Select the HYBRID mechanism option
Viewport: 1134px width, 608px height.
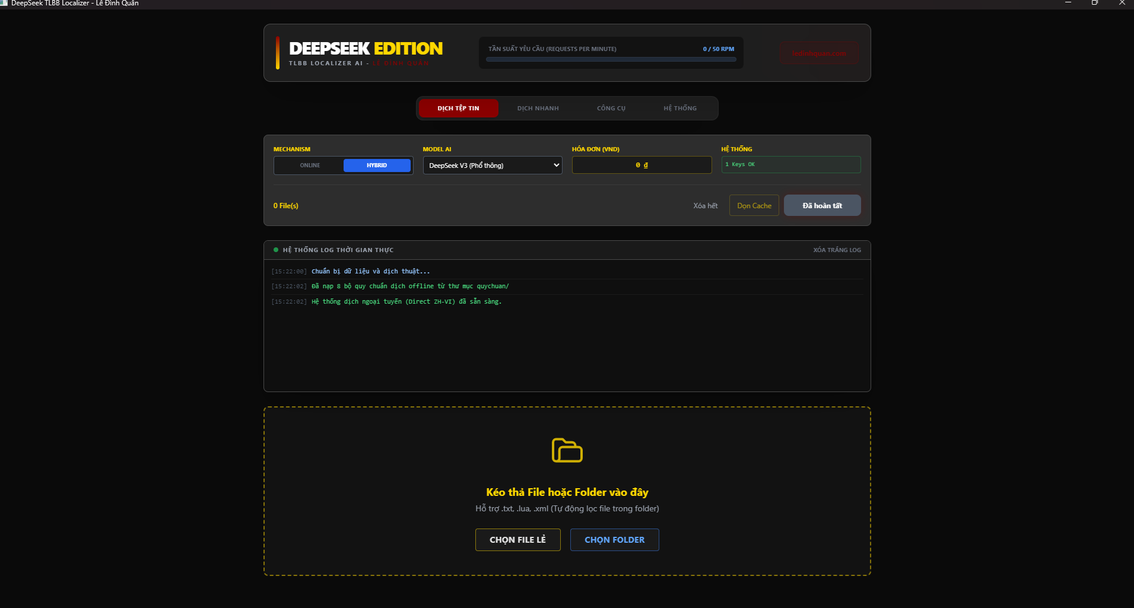(x=377, y=165)
